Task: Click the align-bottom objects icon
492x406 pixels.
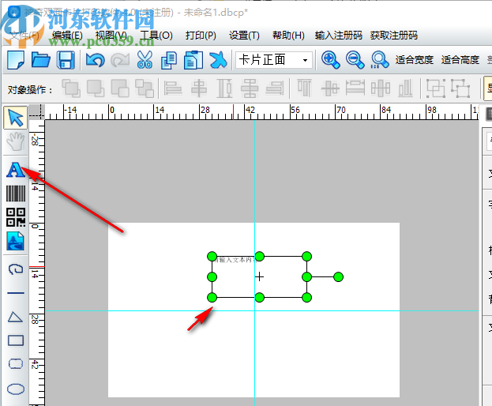Action: pos(406,88)
